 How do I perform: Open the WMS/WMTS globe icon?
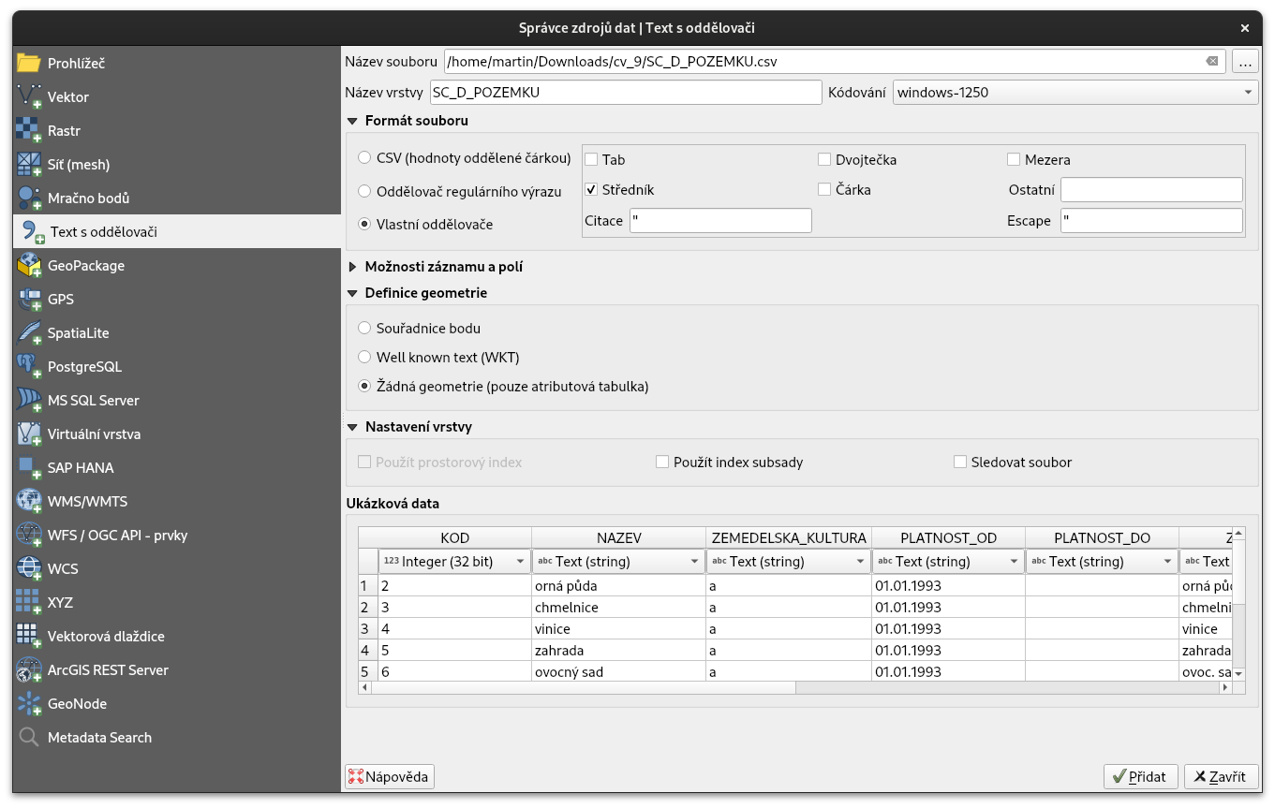(x=29, y=502)
